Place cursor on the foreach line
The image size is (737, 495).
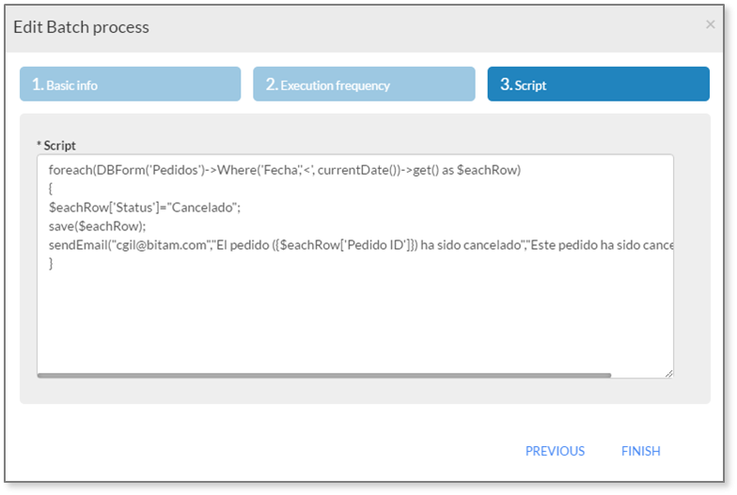284,169
